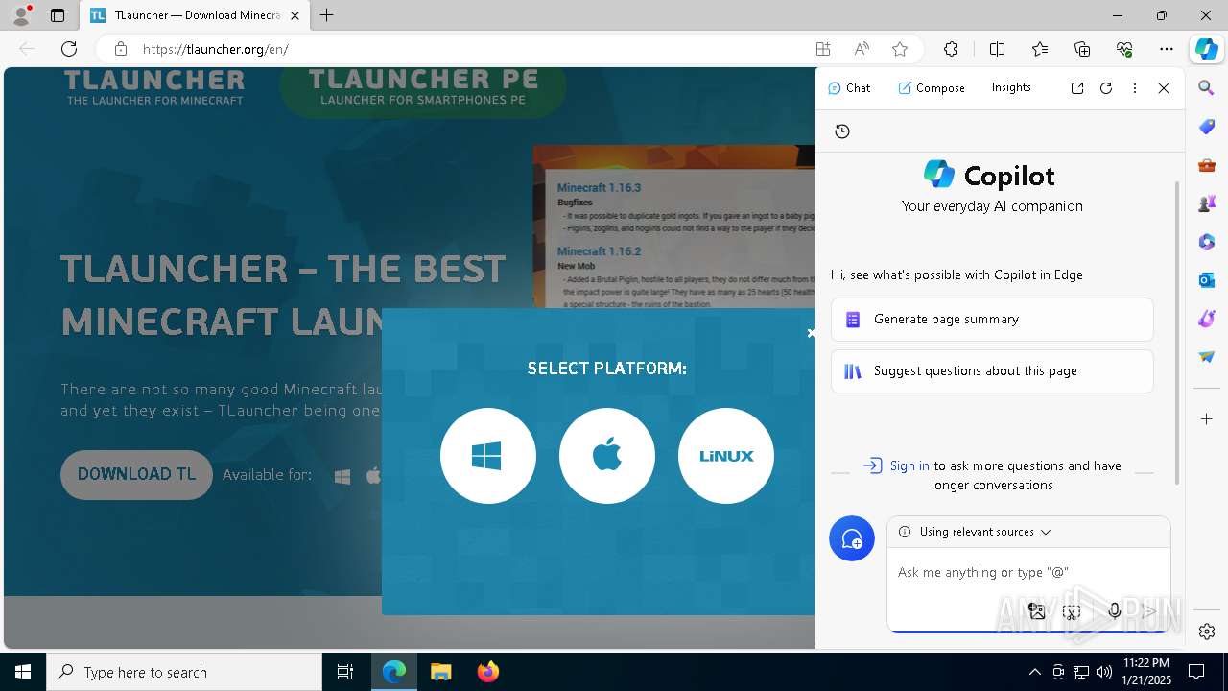This screenshot has width=1228, height=691.
Task: Switch to the Copilot Compose tab
Action: pos(932,87)
